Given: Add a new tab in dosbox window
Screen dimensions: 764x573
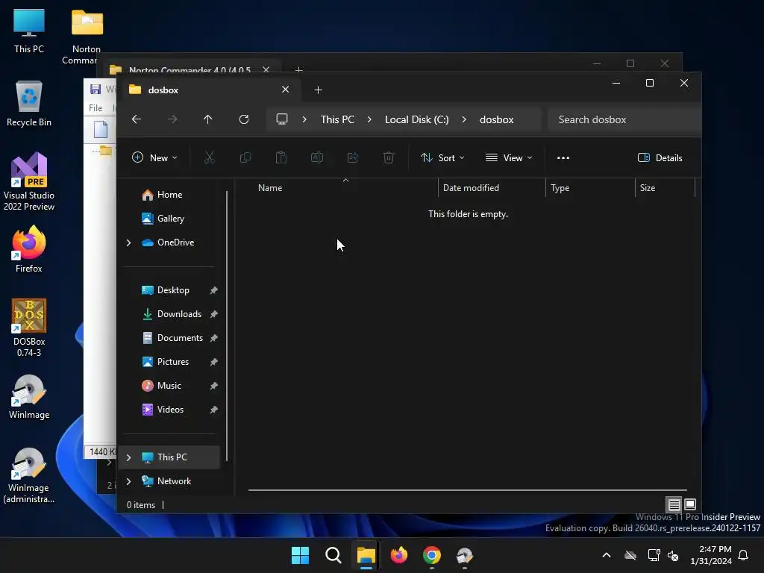Looking at the screenshot, I should 318,90.
